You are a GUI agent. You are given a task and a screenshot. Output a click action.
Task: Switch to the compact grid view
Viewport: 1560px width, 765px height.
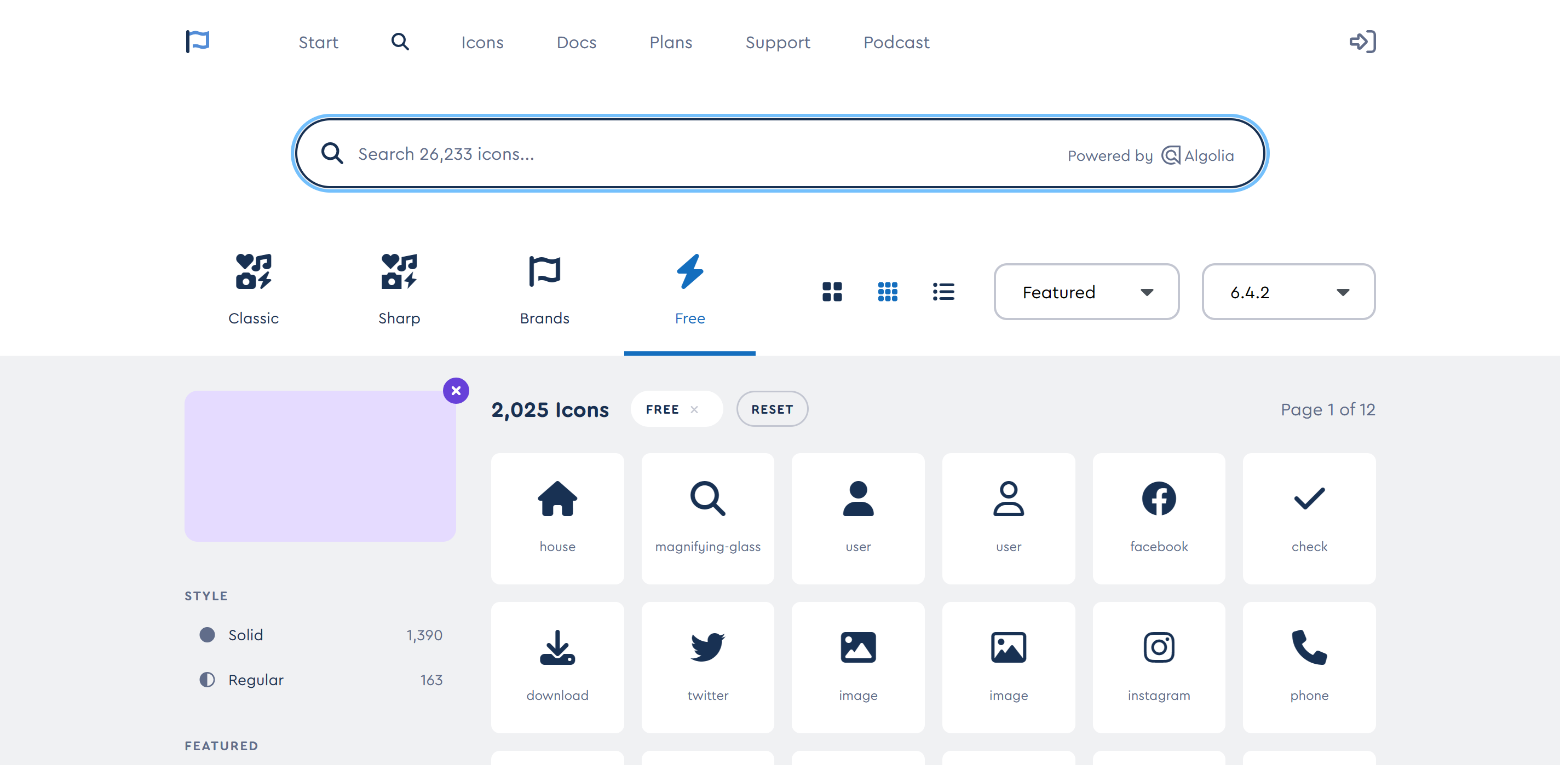point(887,292)
